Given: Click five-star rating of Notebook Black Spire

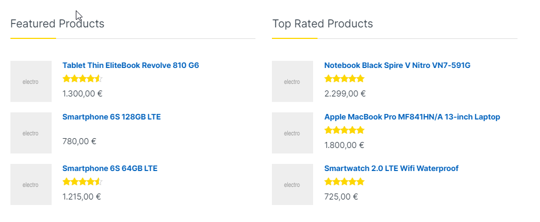Looking at the screenshot, I should [x=344, y=79].
